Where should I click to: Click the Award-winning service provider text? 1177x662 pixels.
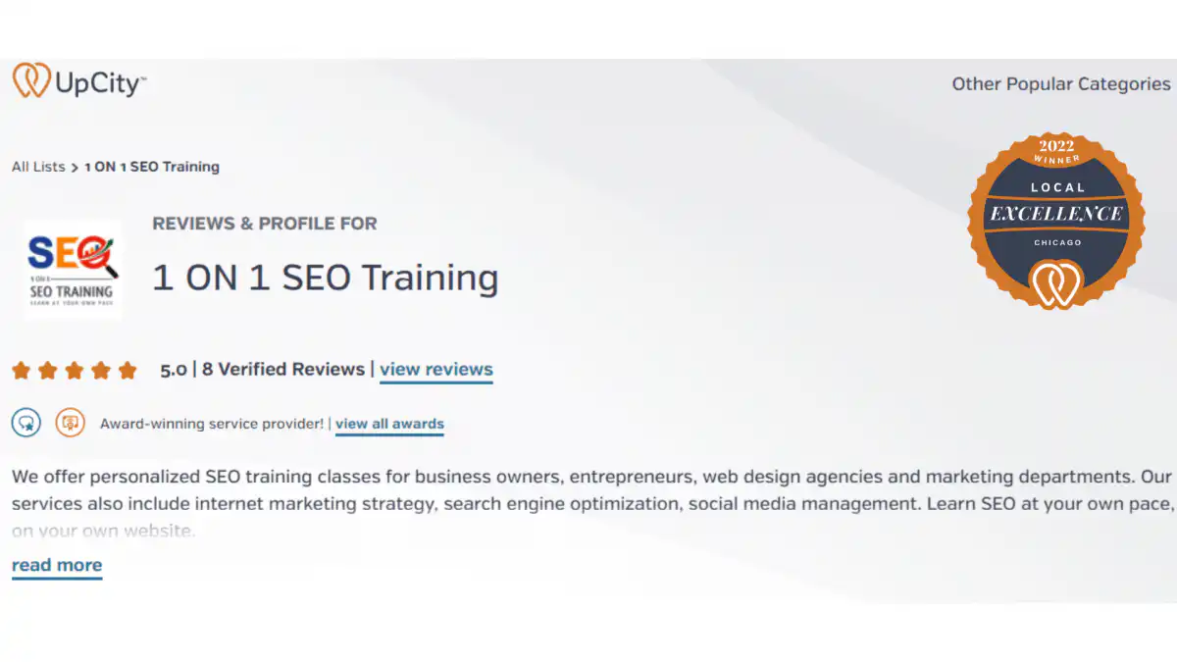click(213, 424)
